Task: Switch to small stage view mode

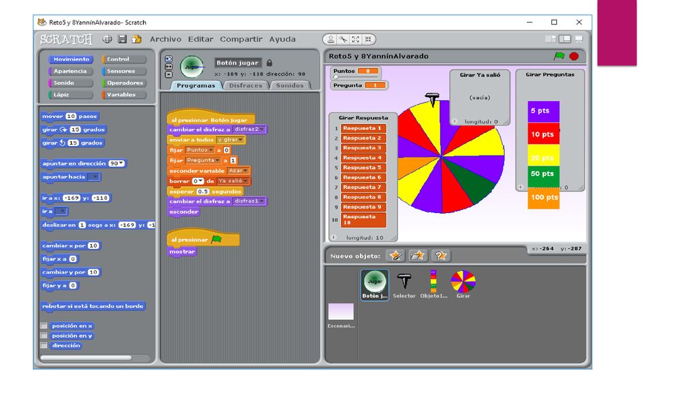Action: tap(551, 39)
